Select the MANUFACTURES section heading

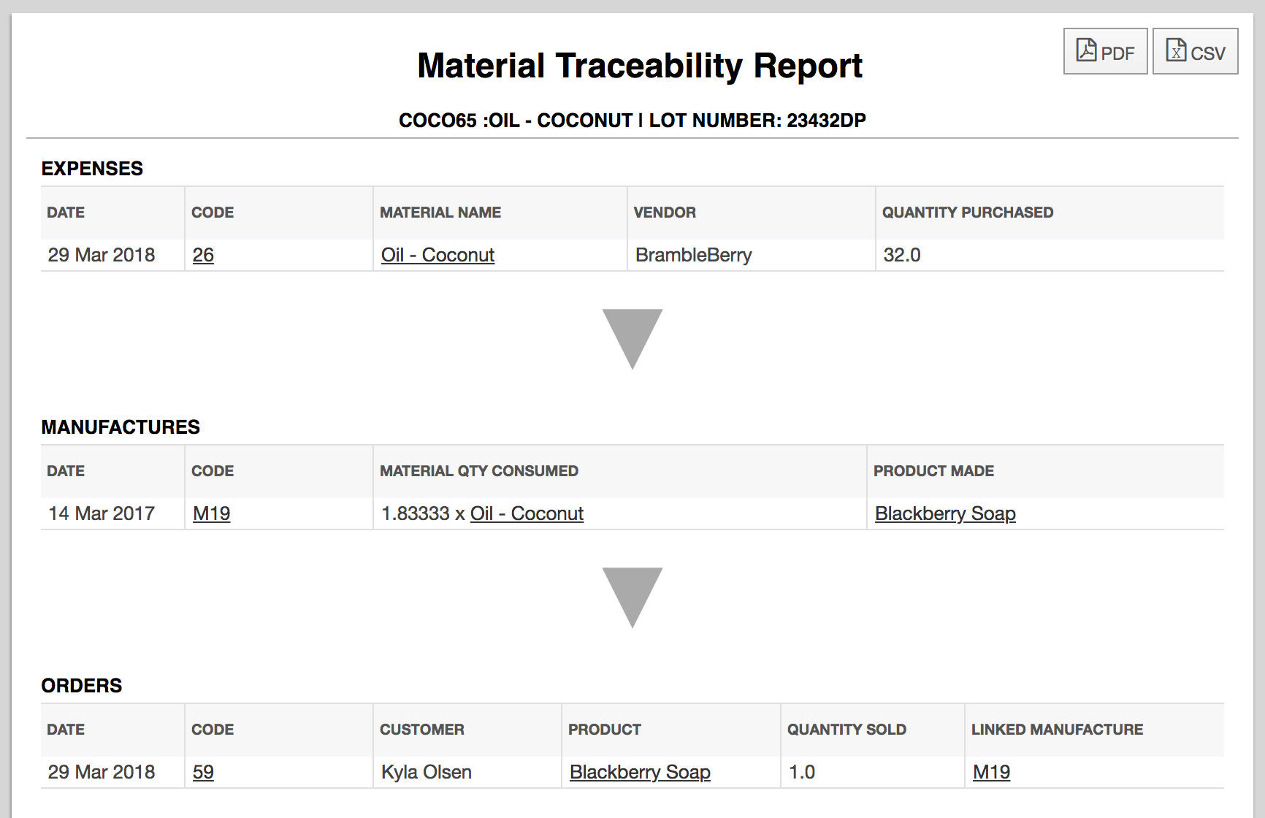[x=121, y=427]
